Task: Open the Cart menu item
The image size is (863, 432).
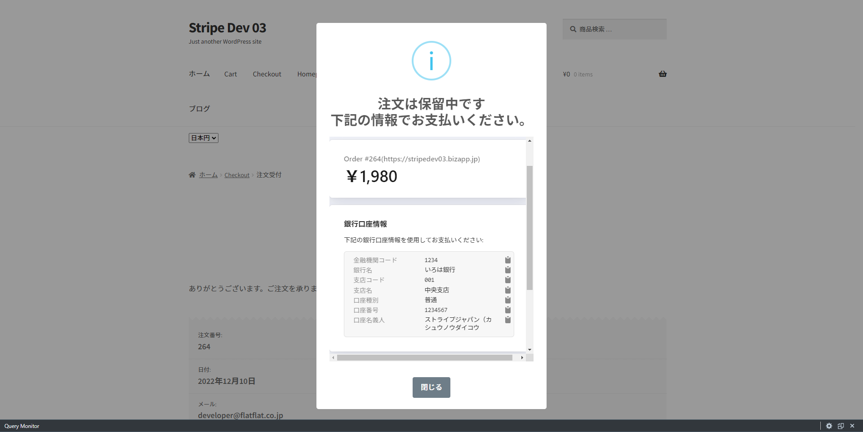Action: tap(231, 74)
